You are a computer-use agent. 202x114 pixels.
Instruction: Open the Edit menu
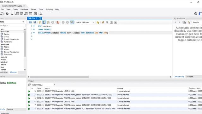pyautogui.click(x=2, y=9)
